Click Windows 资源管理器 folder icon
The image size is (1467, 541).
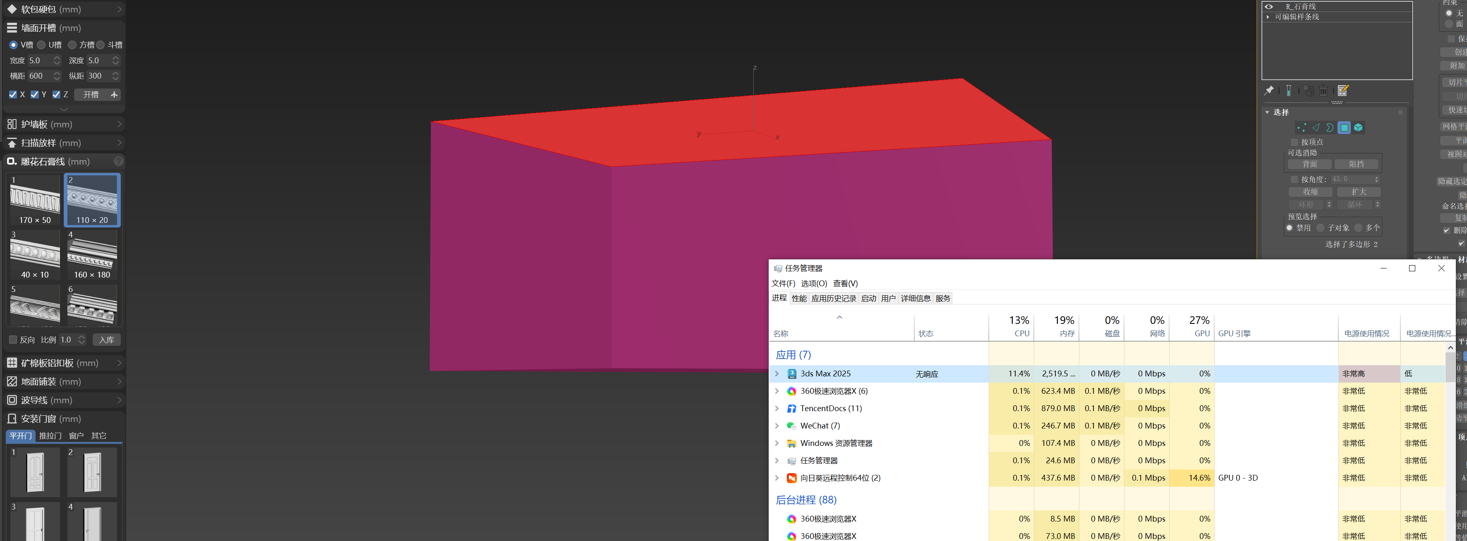pos(791,443)
